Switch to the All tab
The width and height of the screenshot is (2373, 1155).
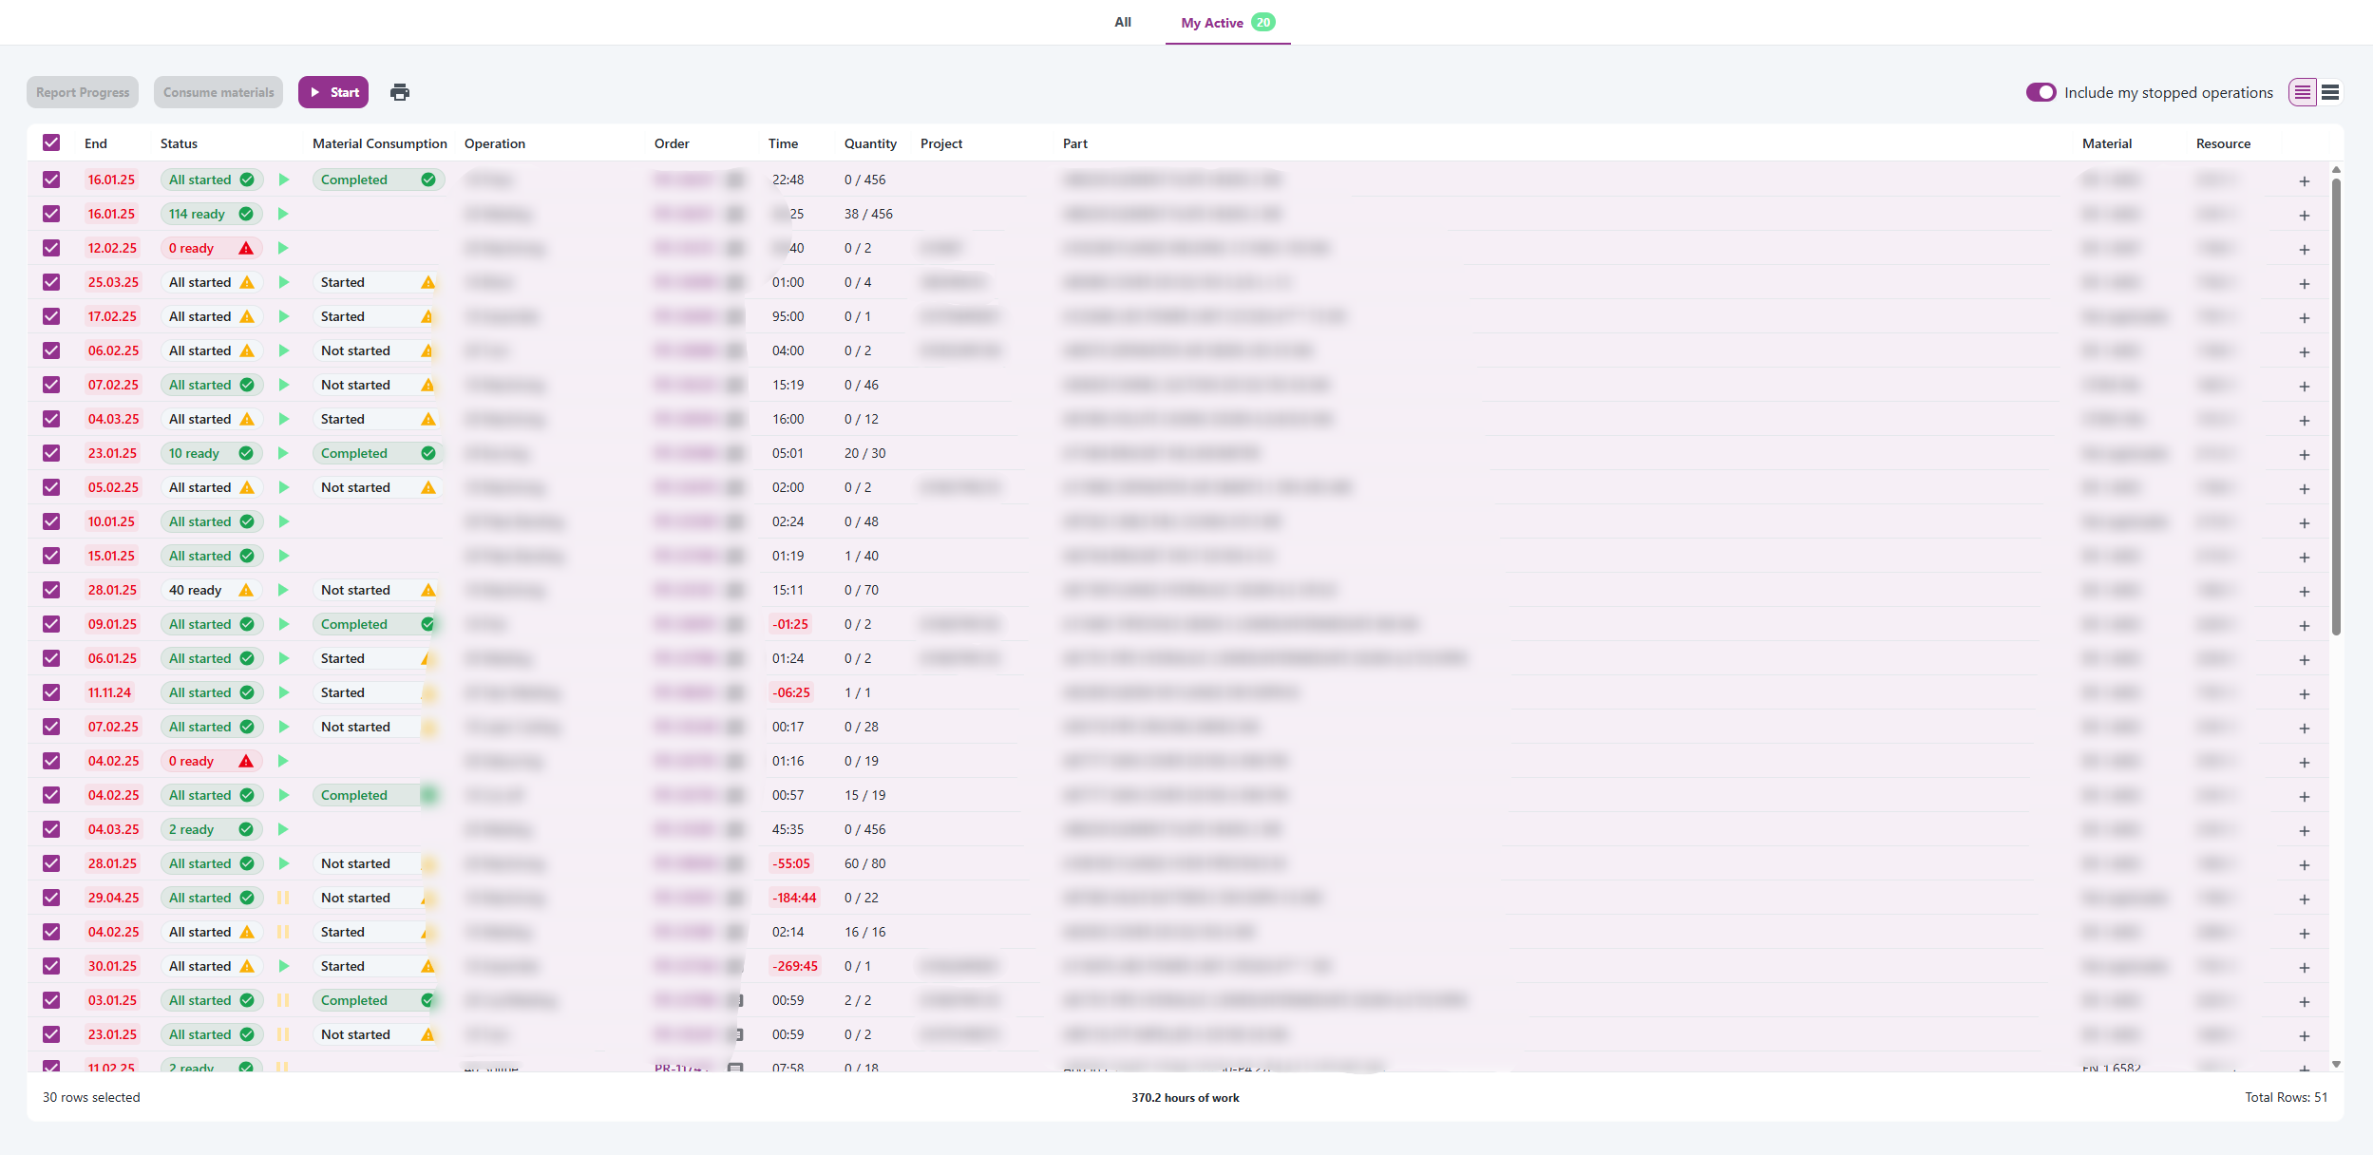1122,22
